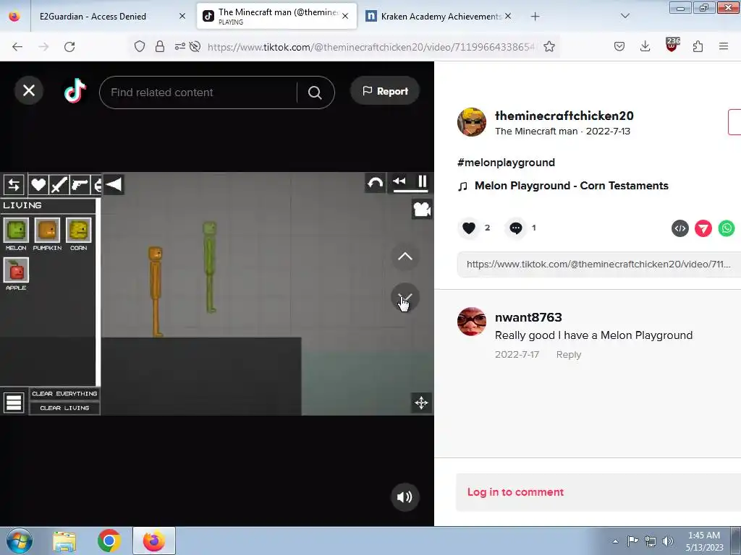The image size is (741, 555).
Task: Go to next video with down chevron
Action: (405, 297)
